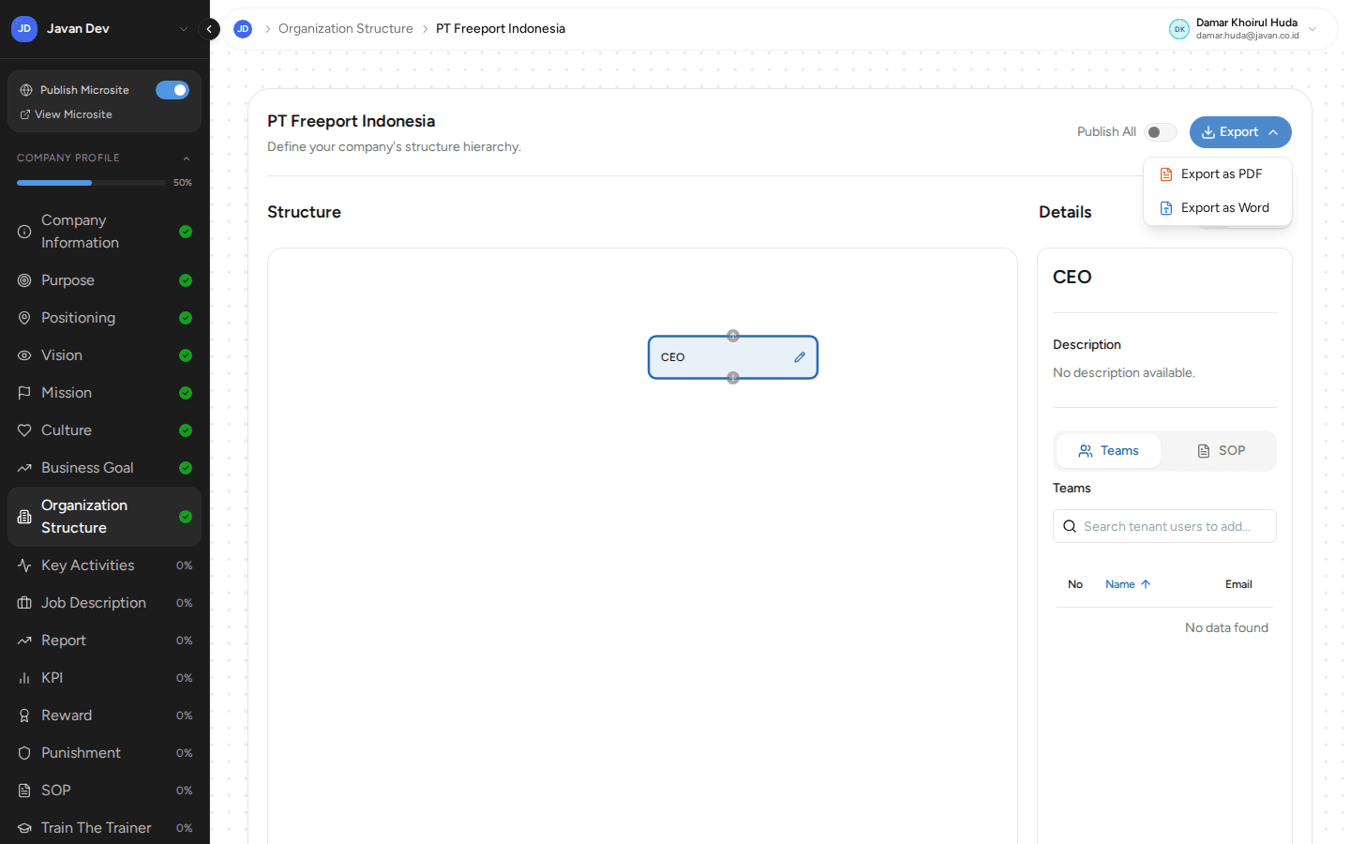Click the Train The Trainer cap icon
The image size is (1350, 844).
pyautogui.click(x=24, y=828)
